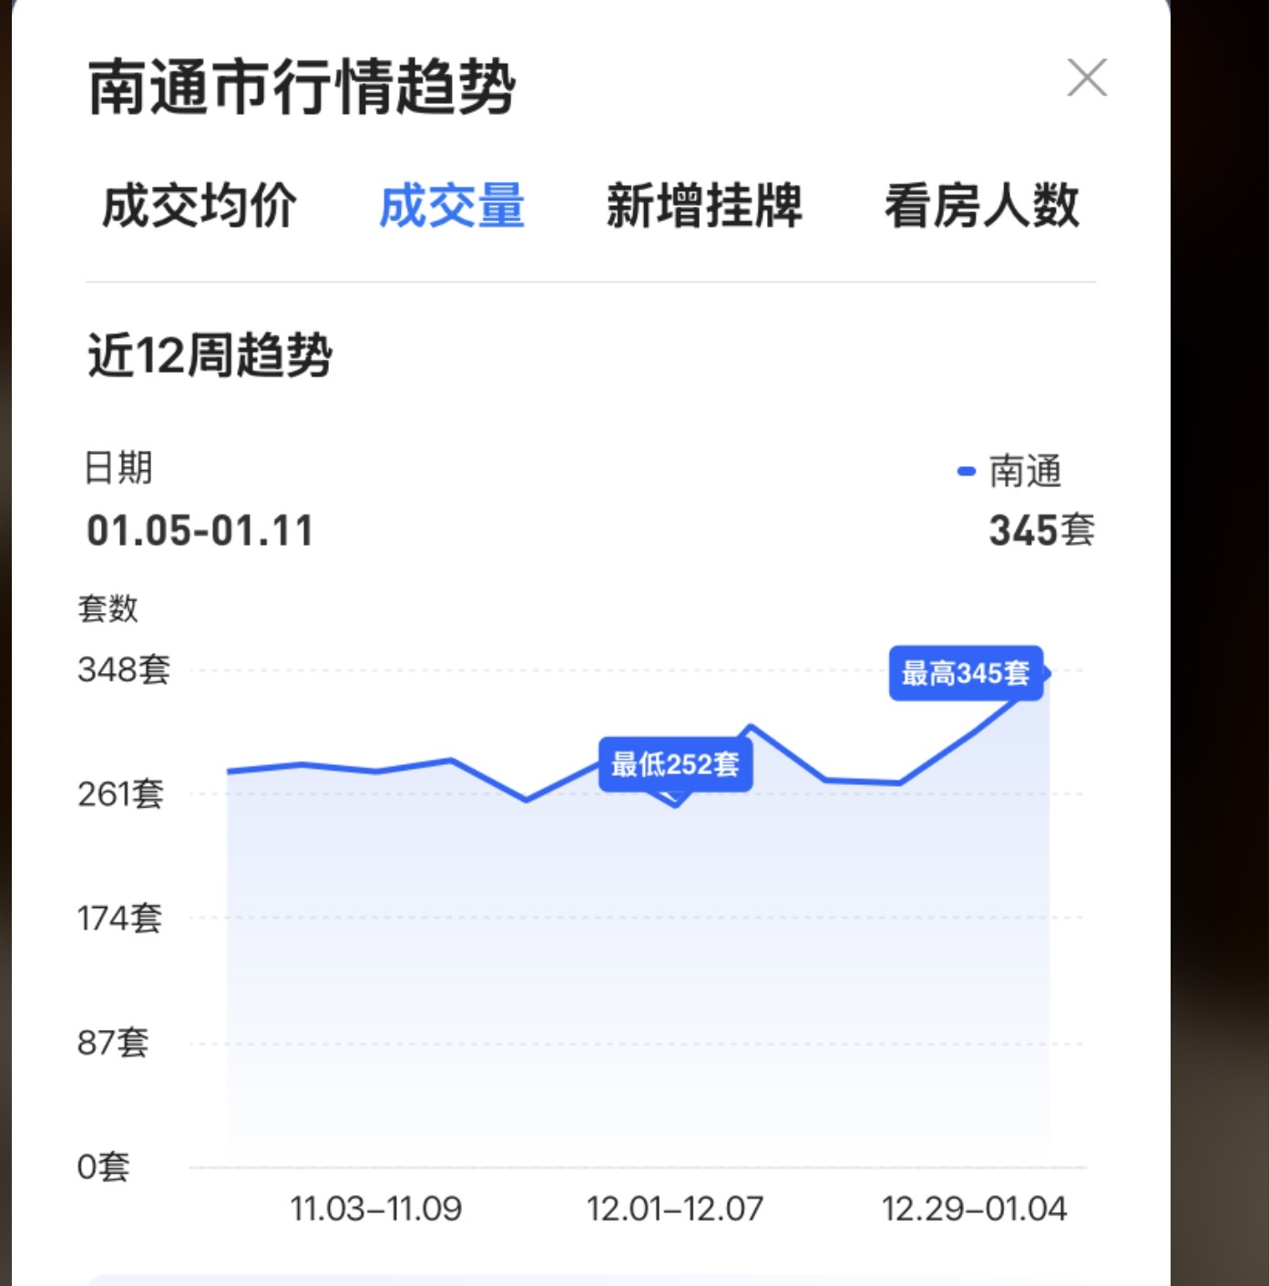Click the 0套 axis label
Image resolution: width=1269 pixels, height=1286 pixels.
(x=104, y=1167)
